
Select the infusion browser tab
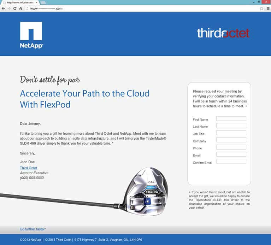click(x=19, y=2)
